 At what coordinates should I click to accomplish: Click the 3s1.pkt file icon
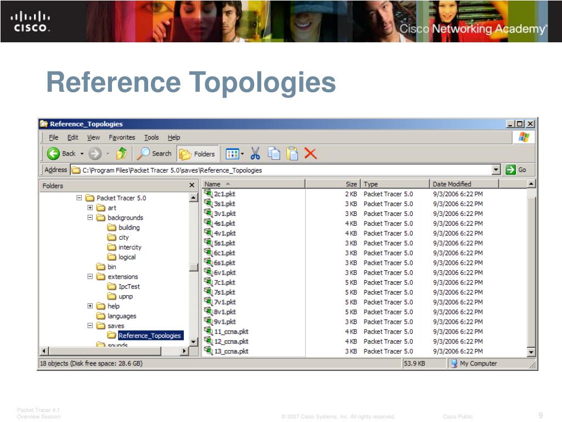208,203
